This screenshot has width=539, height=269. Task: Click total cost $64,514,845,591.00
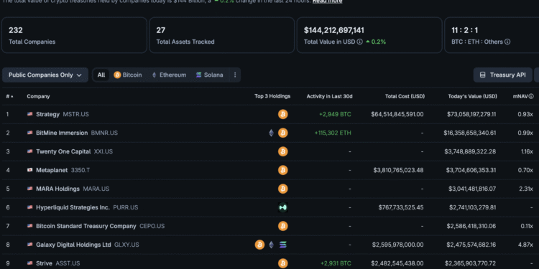397,114
